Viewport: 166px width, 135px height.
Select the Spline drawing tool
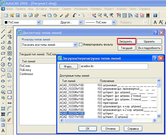pyautogui.click(x=3, y=75)
